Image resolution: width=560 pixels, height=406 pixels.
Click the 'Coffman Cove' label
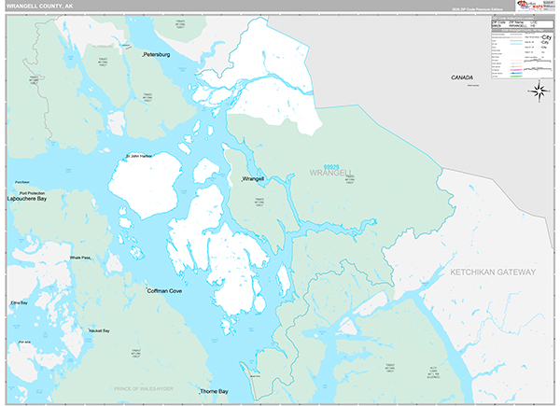(x=164, y=290)
